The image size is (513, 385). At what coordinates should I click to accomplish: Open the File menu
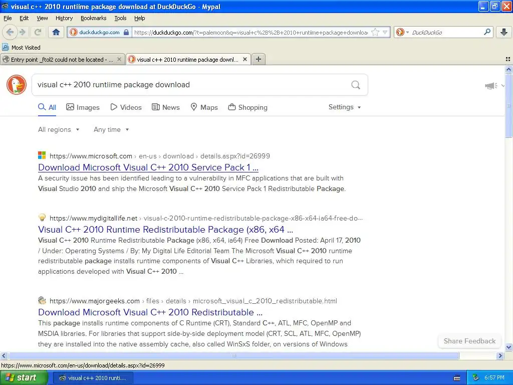[8, 18]
